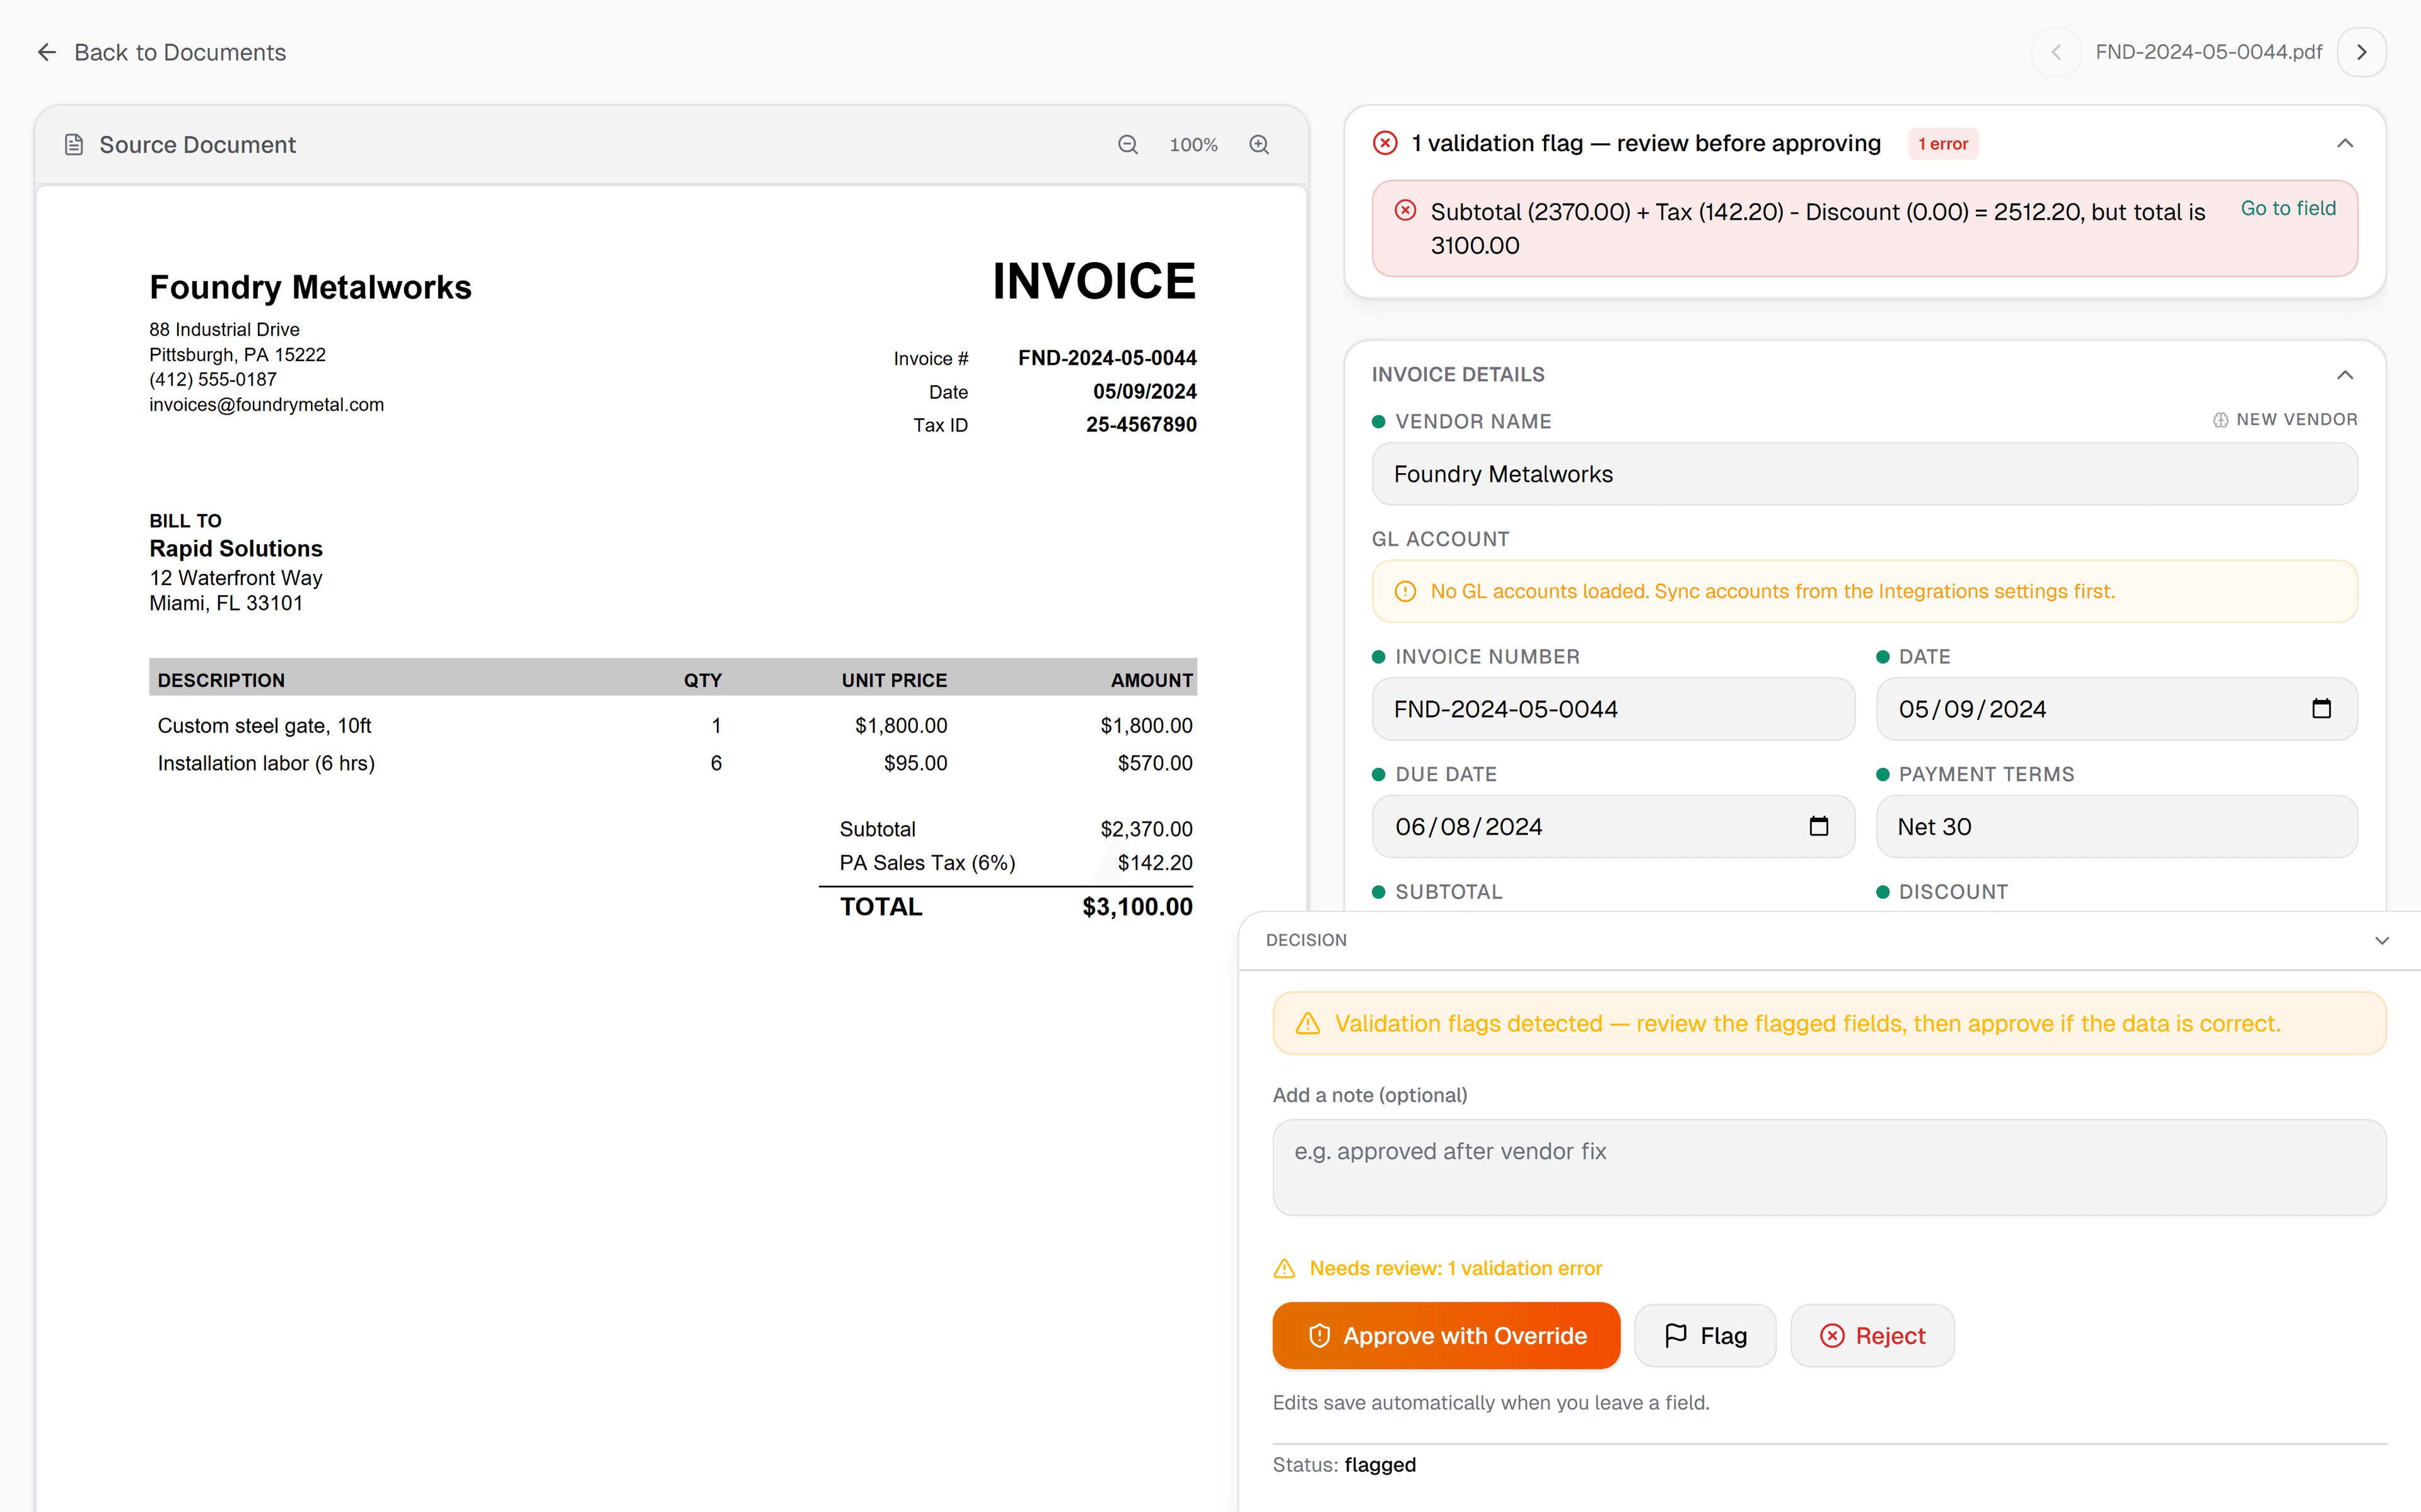The width and height of the screenshot is (2421, 1512).
Task: Click Go to field link
Action: (2288, 208)
